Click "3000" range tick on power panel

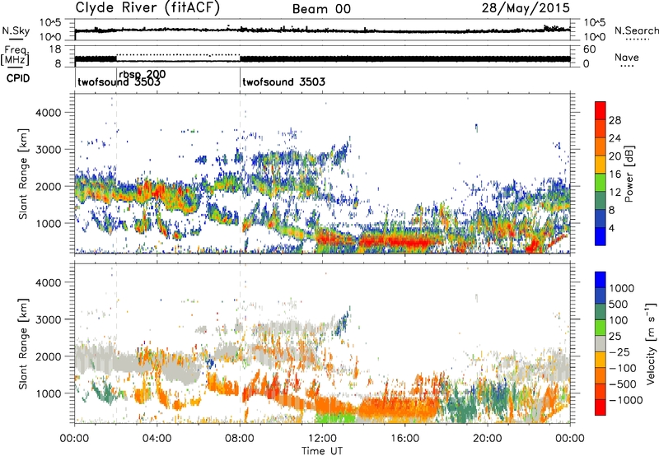[48, 150]
